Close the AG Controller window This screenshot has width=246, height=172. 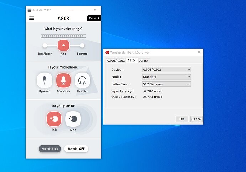95,10
